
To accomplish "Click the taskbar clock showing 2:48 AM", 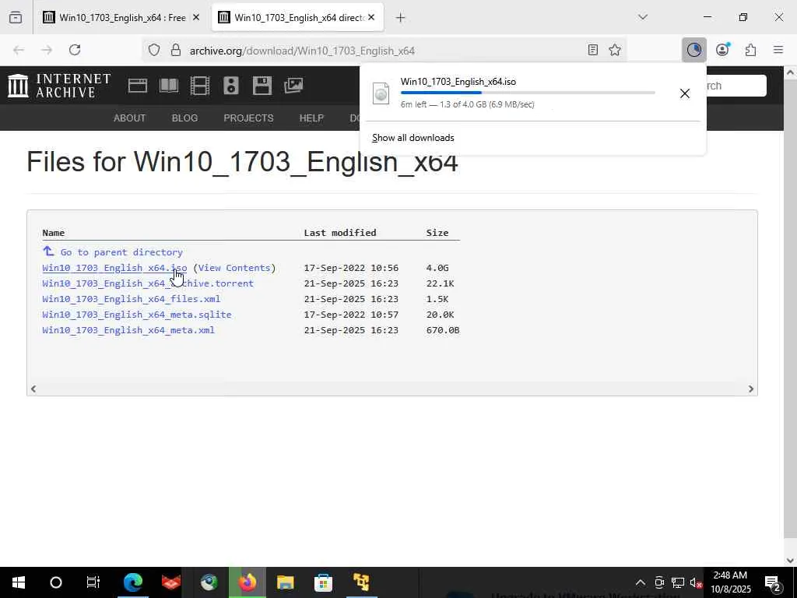I will [730, 582].
